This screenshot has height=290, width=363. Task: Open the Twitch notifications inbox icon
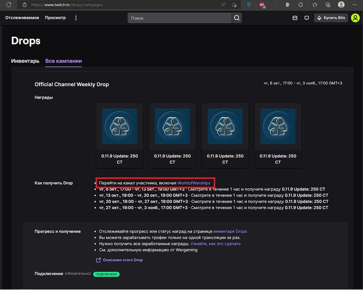[x=295, y=18]
